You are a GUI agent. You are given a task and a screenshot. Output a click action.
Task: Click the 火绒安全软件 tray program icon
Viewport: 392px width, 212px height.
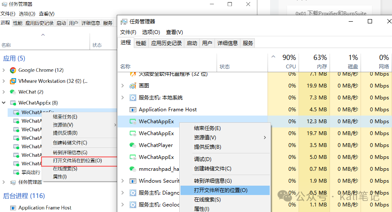133,74
